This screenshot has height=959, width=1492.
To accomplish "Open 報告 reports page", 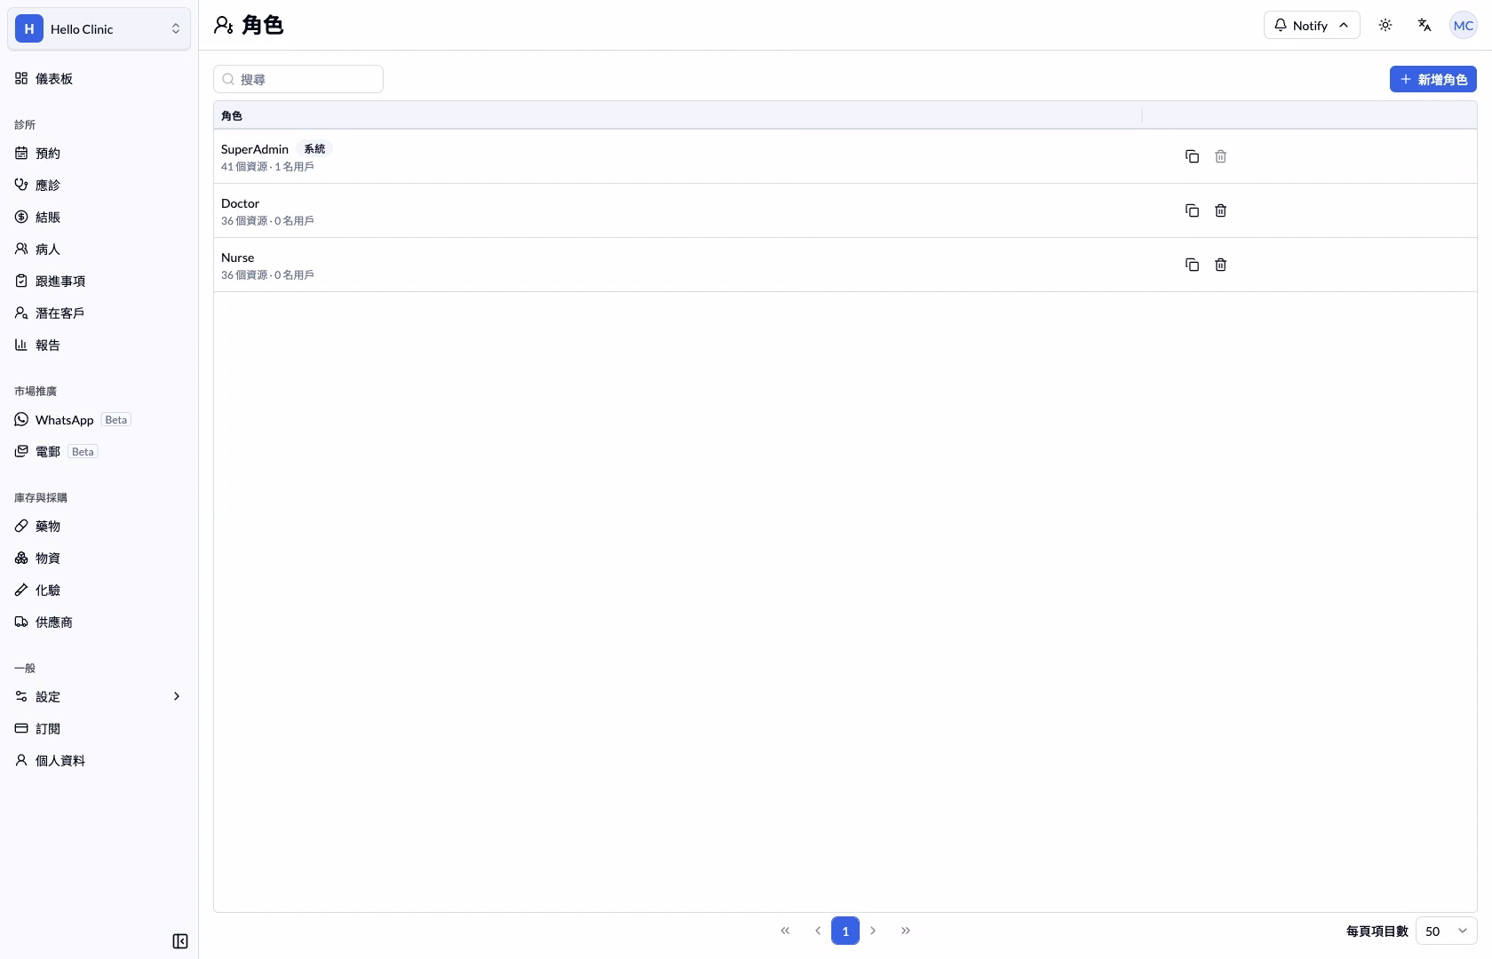I will [99, 345].
